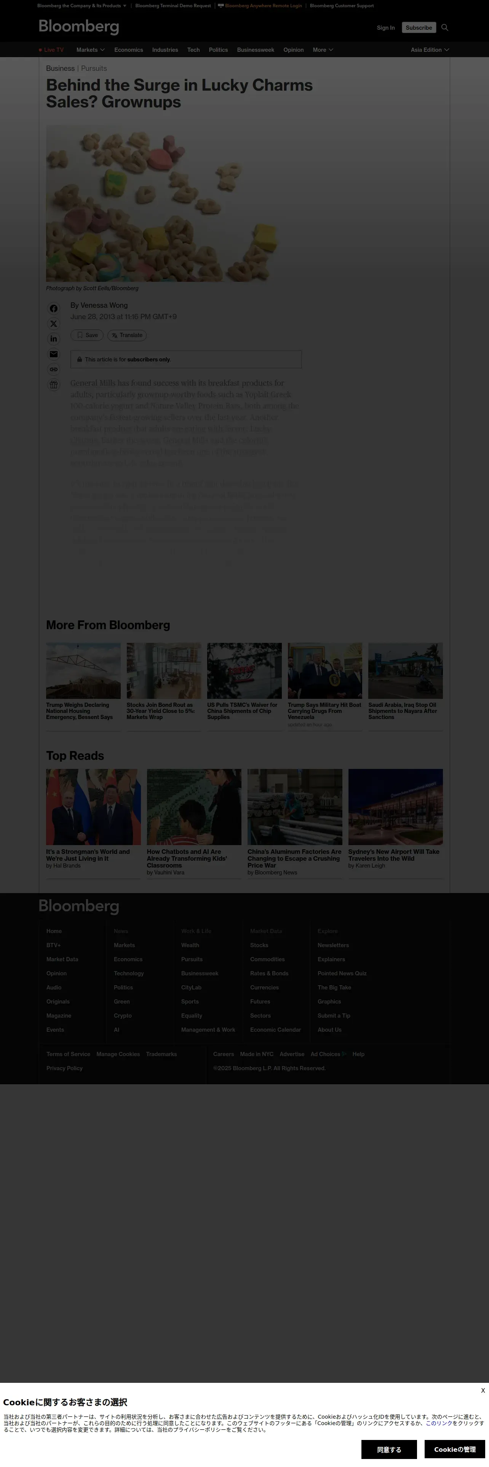Click the Subscribe button
Viewport: 489px width, 1467px height.
point(419,27)
